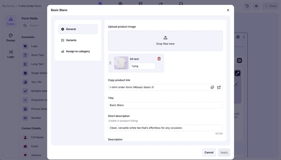281x160 pixels.
Task: Click the "Visible in product listing" hint
Action: [123, 121]
